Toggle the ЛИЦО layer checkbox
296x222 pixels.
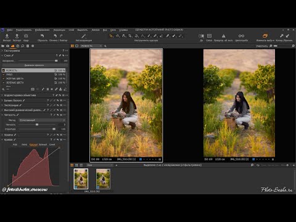point(4,75)
